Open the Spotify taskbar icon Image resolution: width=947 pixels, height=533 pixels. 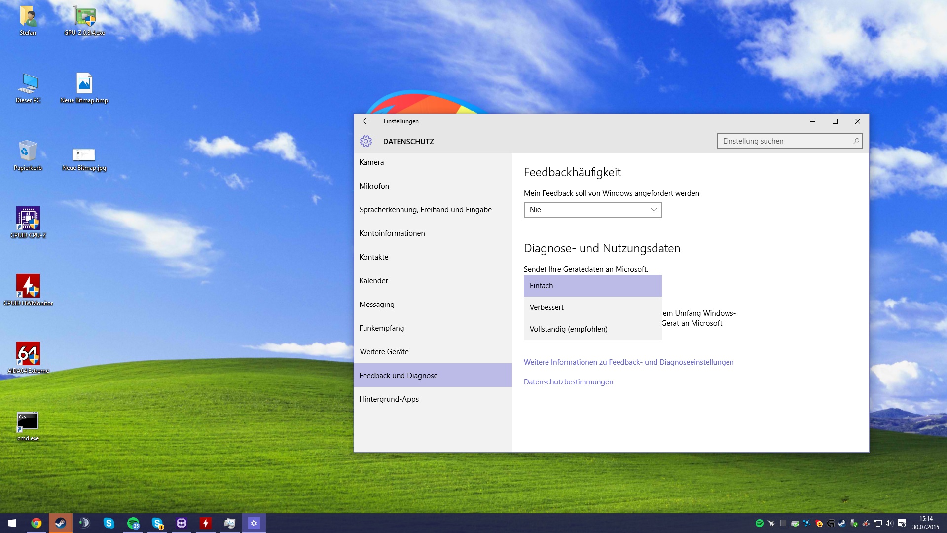[x=133, y=523]
